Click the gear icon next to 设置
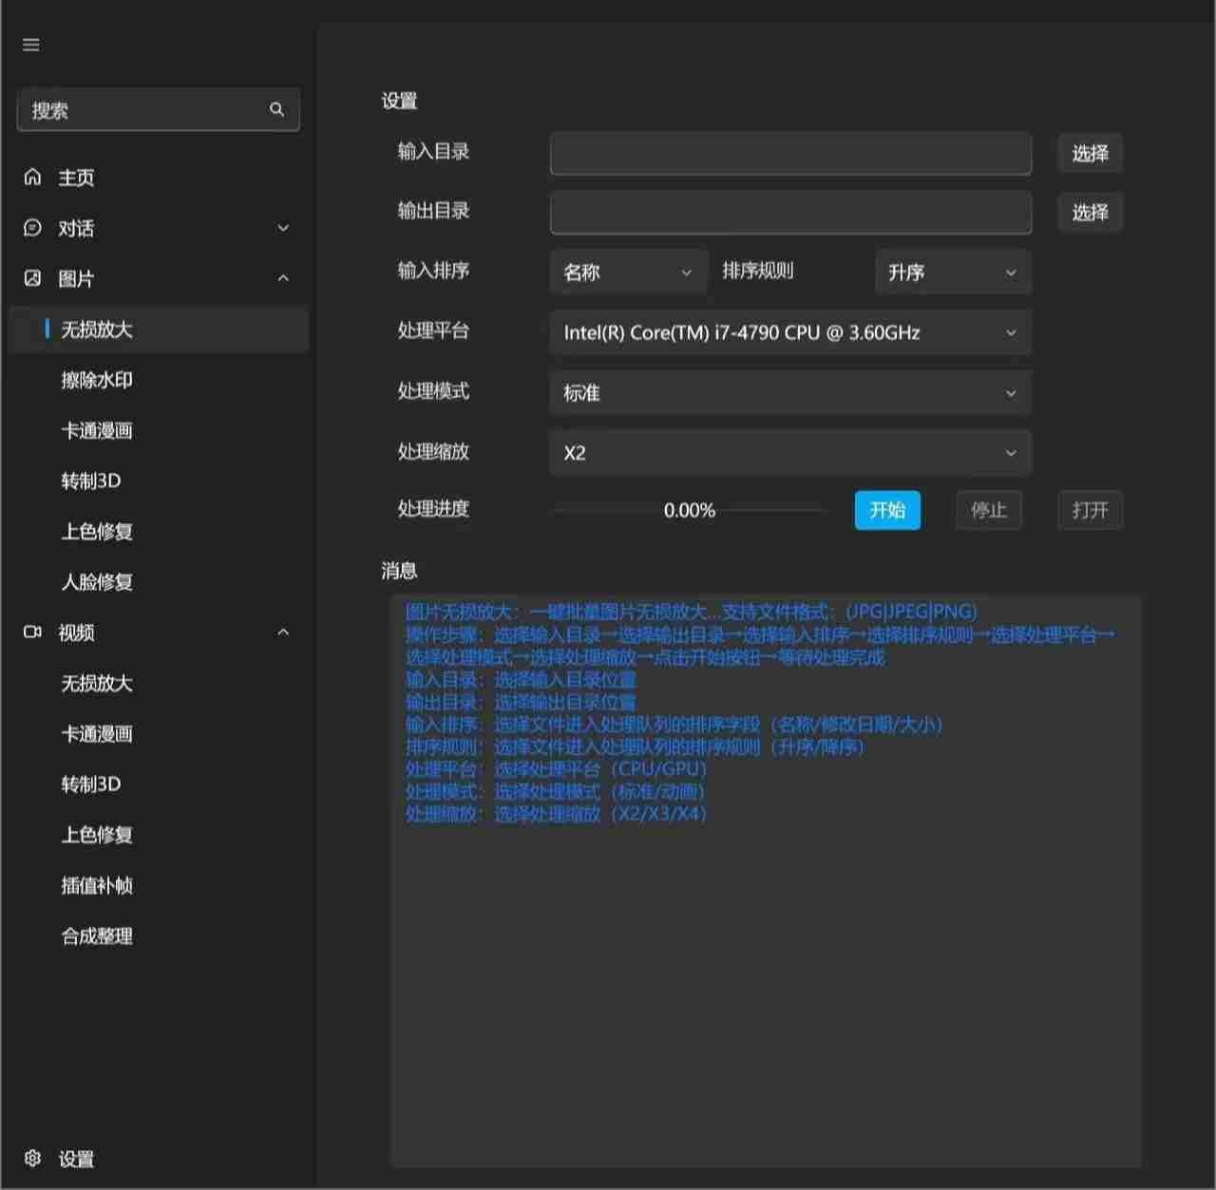The width and height of the screenshot is (1216, 1190). (x=31, y=1159)
